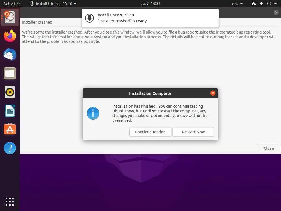Open Thunderbird Mail from the dock
Screen dimensions: 281x211
(x=10, y=55)
